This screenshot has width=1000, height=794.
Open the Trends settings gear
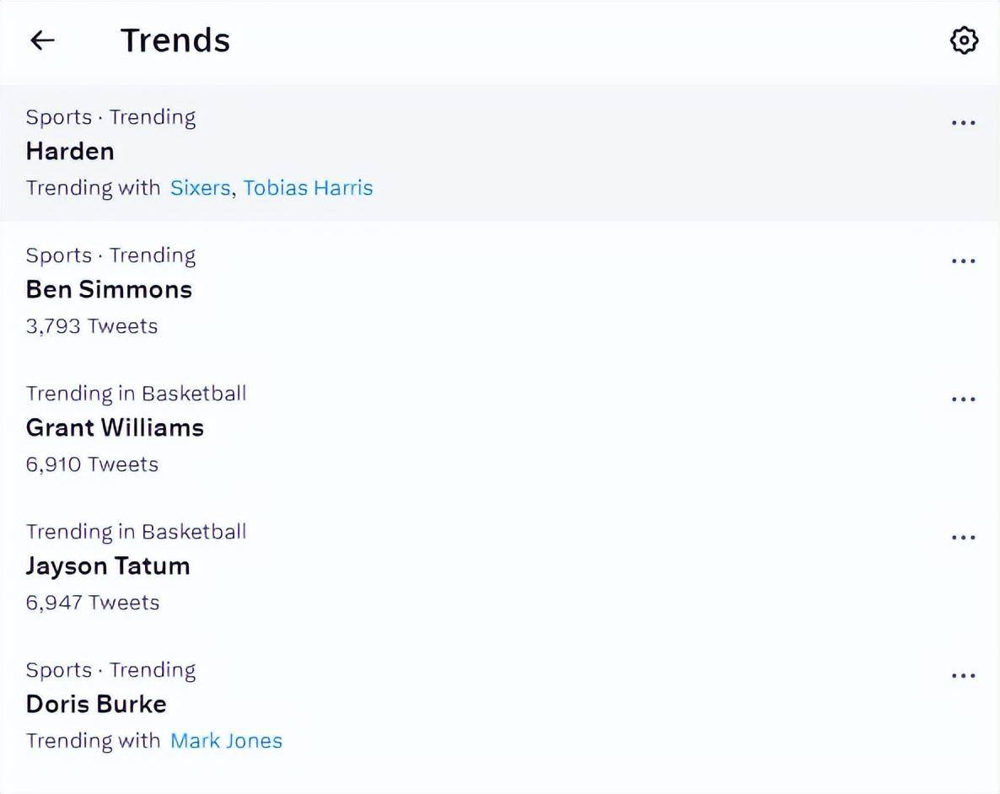click(x=964, y=40)
